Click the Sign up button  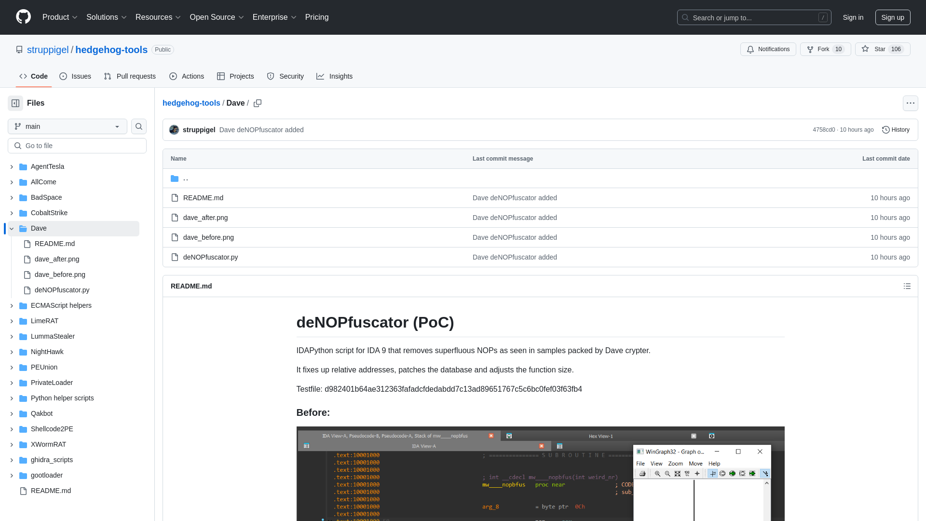pos(892,17)
